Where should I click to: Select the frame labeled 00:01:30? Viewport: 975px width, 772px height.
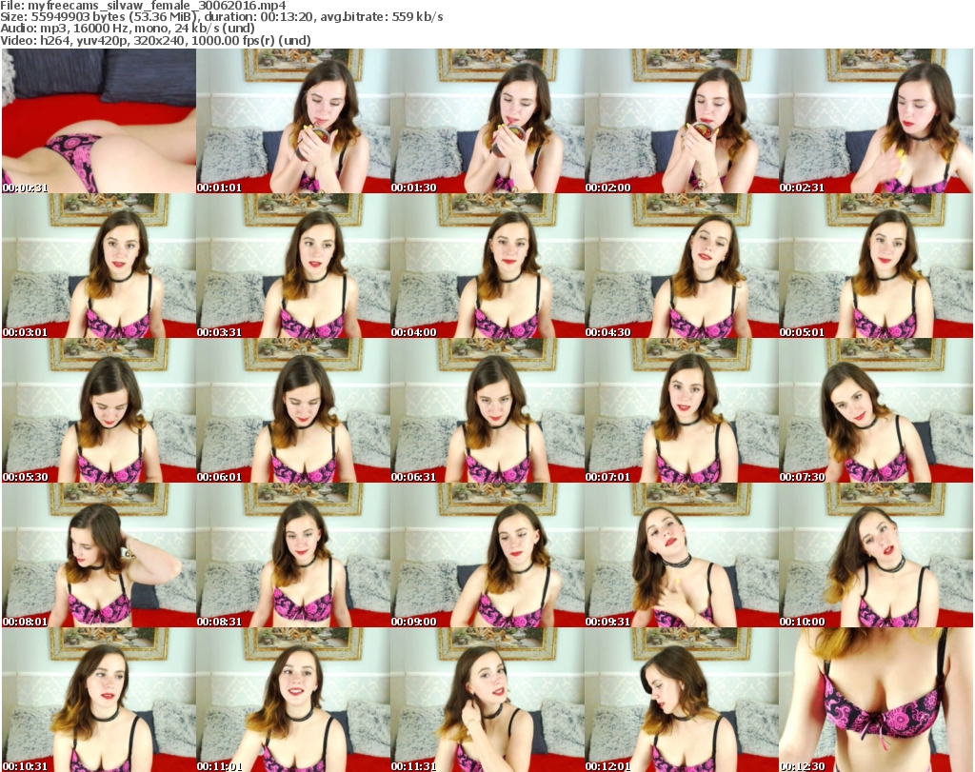487,121
